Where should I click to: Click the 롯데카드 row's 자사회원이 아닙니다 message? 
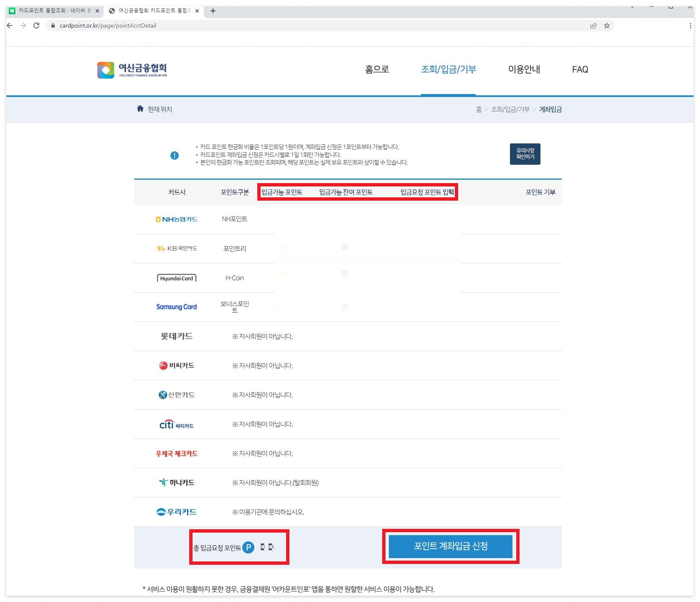pos(263,337)
